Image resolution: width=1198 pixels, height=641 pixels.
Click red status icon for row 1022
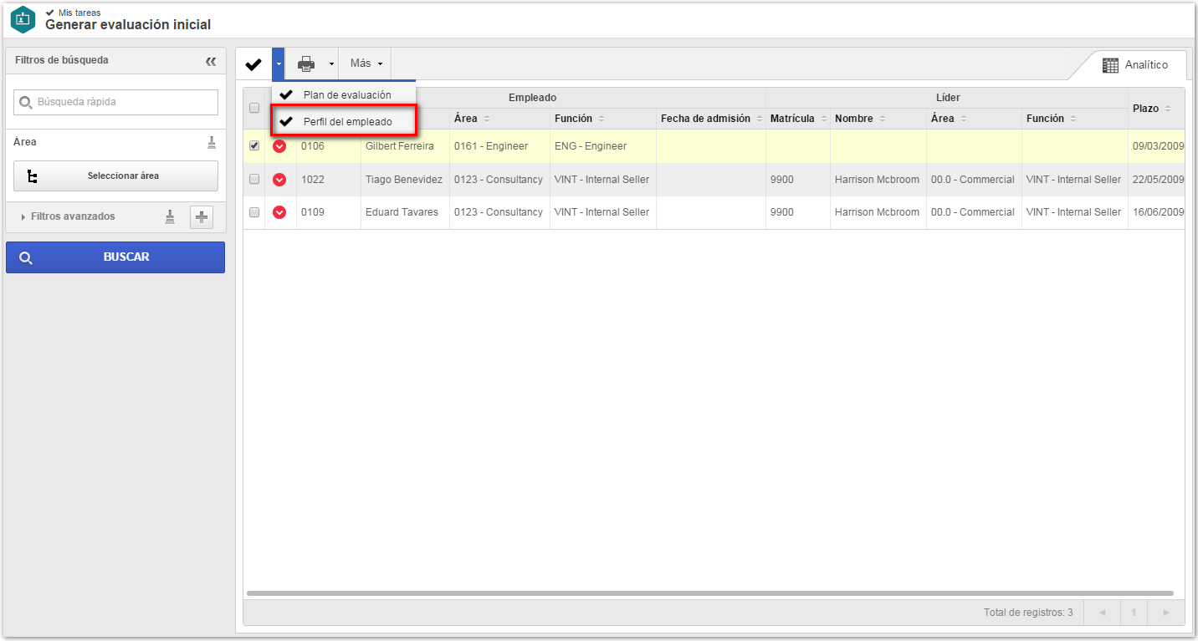(x=279, y=180)
